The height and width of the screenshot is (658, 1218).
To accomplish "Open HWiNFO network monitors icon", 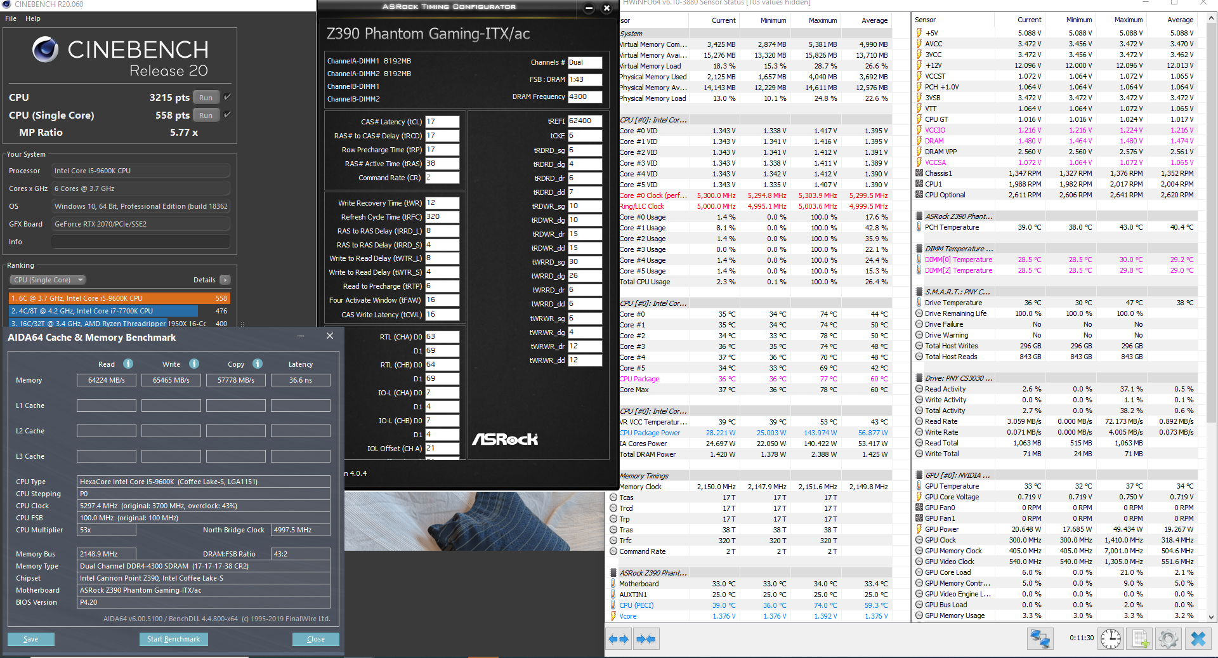I will click(x=1040, y=638).
